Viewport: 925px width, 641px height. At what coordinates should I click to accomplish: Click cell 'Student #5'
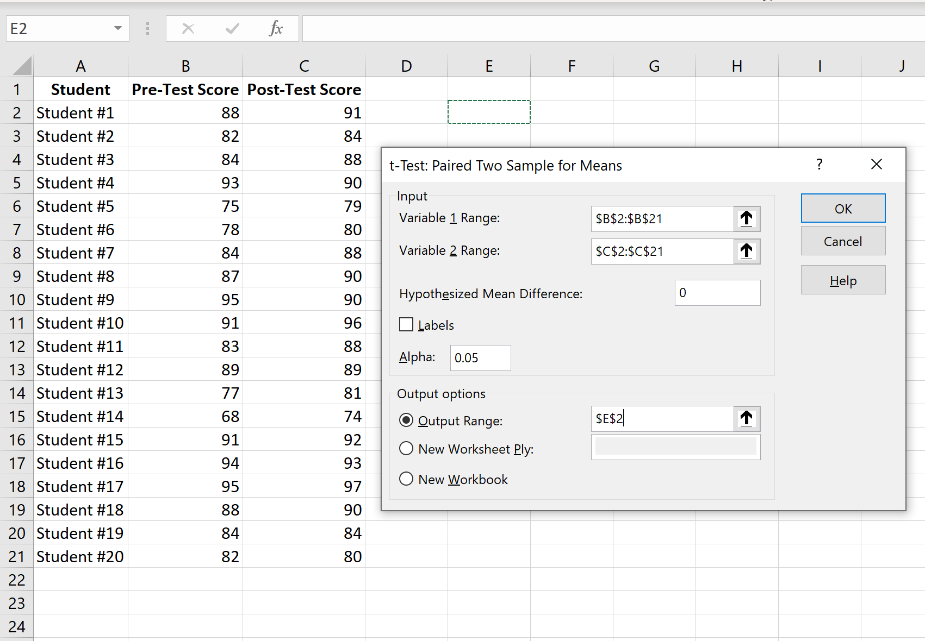pos(80,206)
